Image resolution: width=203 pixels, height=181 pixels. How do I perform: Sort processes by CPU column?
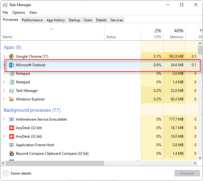[152, 34]
